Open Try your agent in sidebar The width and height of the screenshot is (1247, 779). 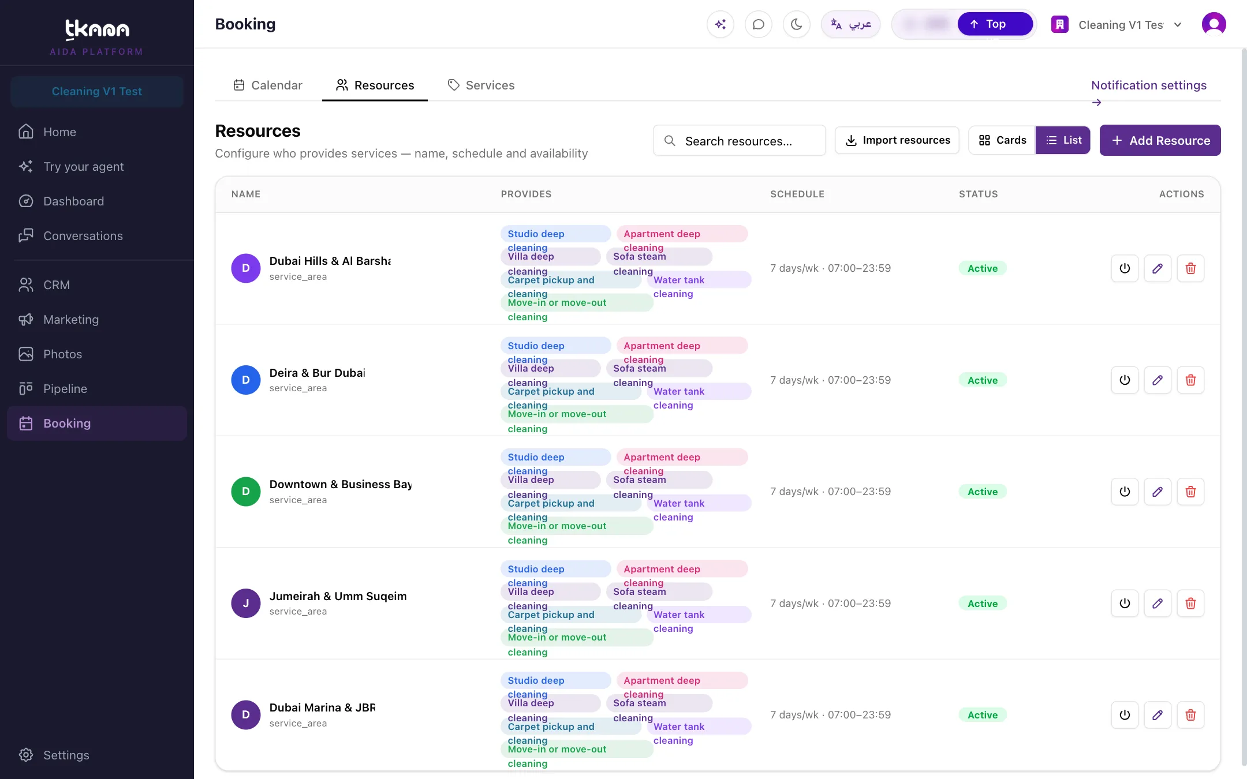(x=97, y=167)
